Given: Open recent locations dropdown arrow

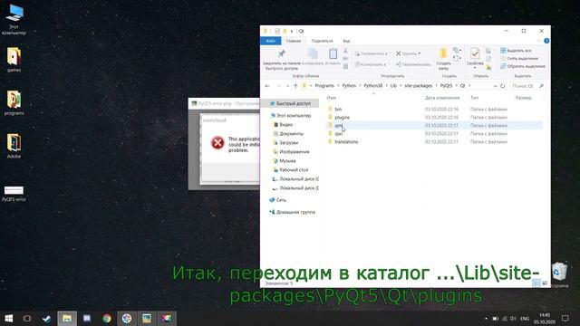Looking at the screenshot, I should [x=288, y=86].
